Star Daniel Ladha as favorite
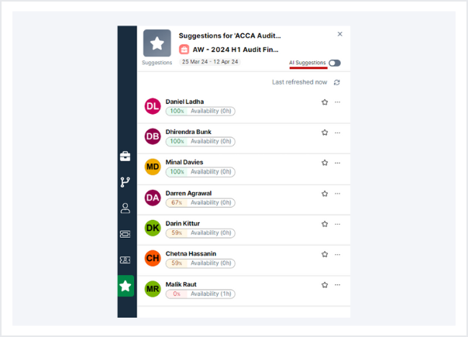468x337 pixels. (325, 102)
